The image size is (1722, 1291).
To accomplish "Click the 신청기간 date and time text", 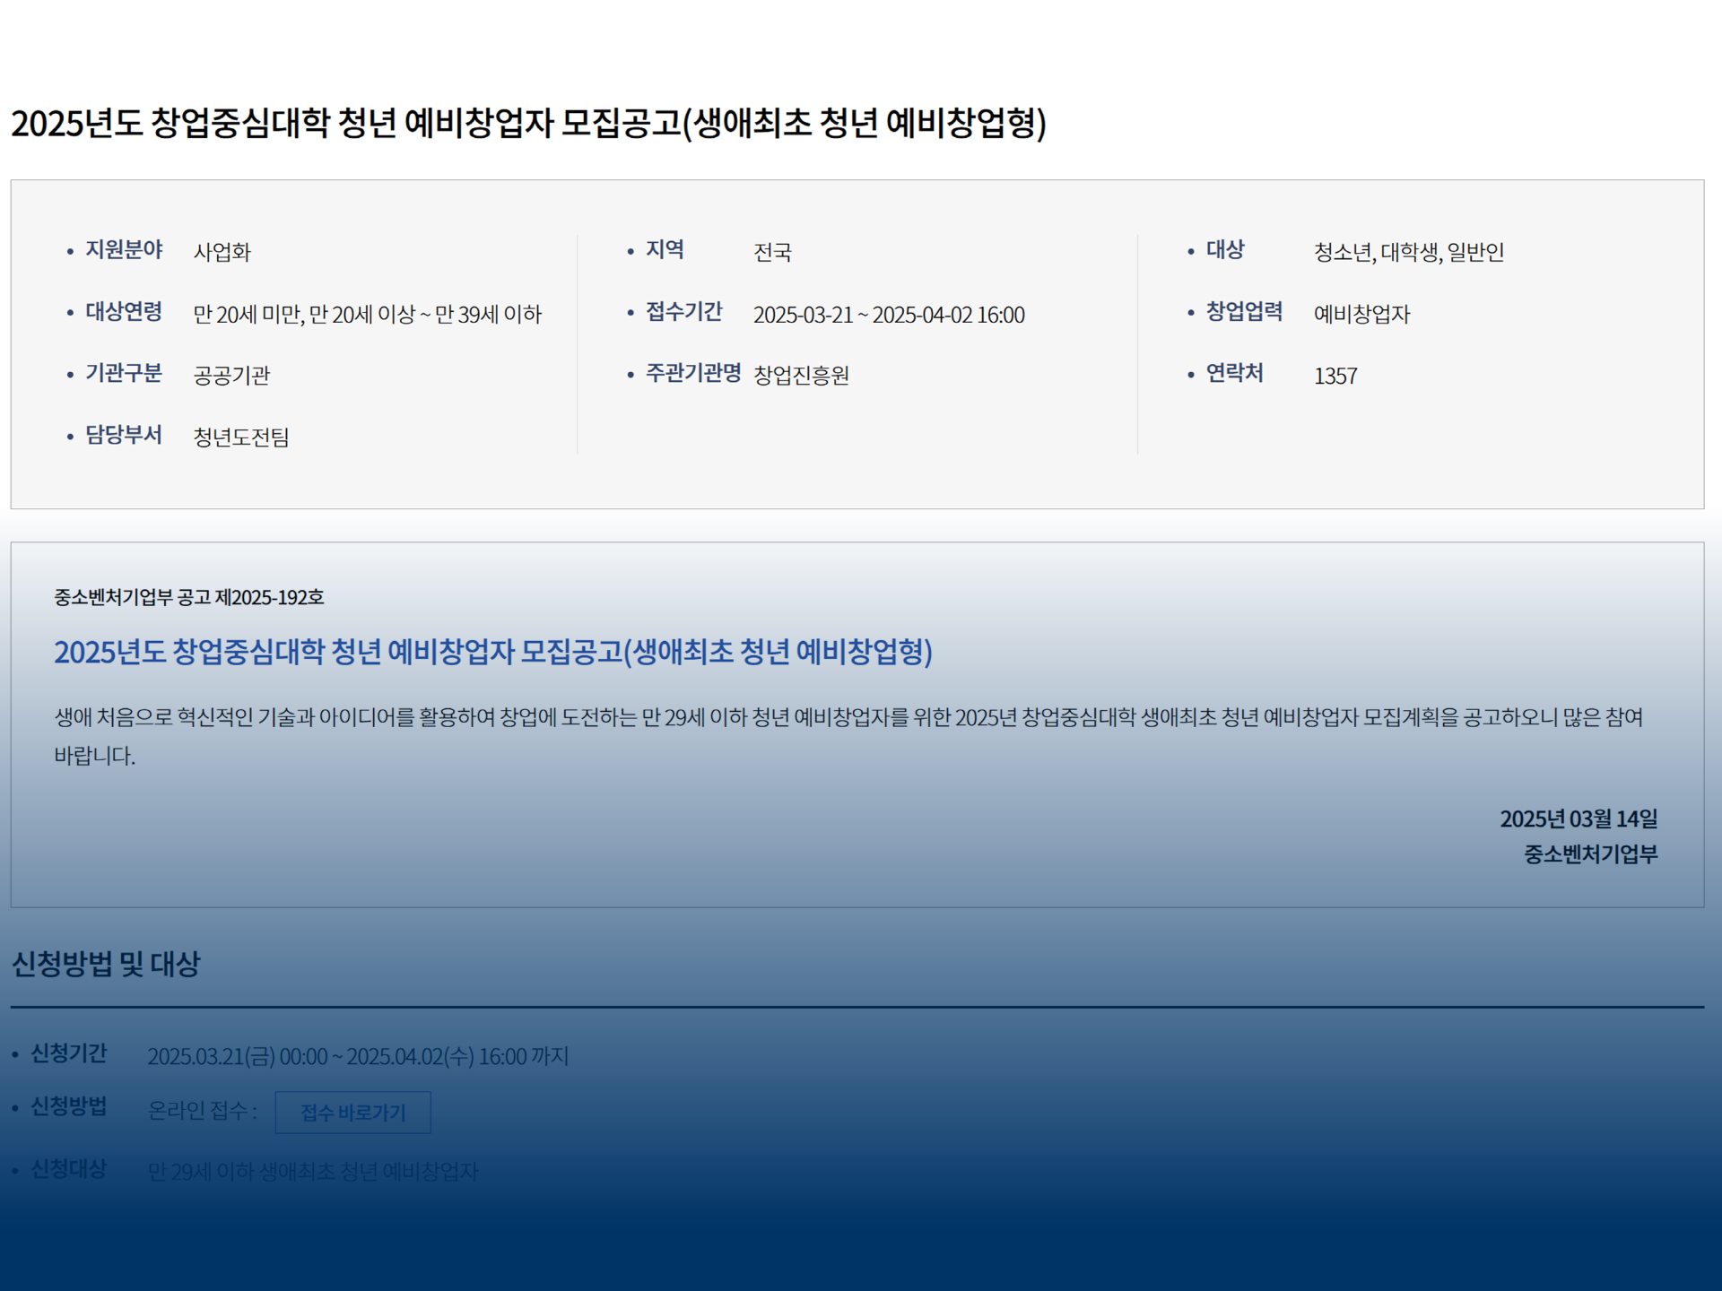I will click(358, 1056).
